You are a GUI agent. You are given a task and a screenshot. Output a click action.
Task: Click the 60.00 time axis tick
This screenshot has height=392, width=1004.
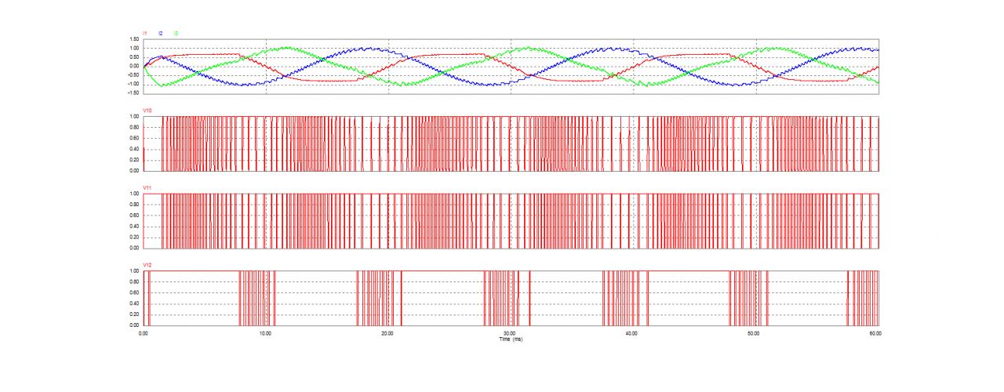click(x=877, y=333)
